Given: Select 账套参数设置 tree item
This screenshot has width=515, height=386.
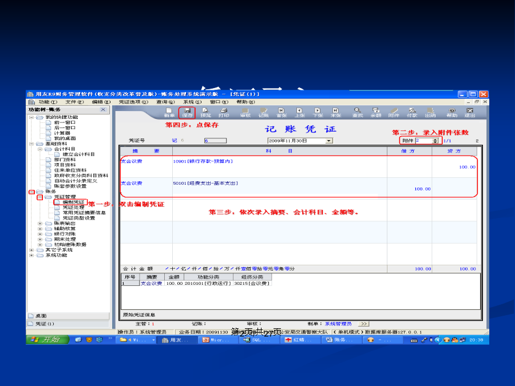Looking at the screenshot, I should (70, 186).
